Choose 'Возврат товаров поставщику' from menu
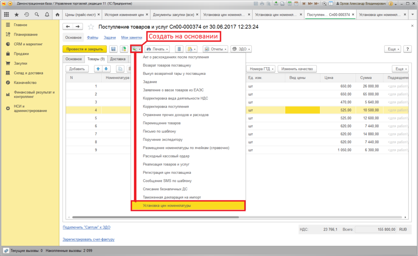Screen dimensions: 418x256 167,65
